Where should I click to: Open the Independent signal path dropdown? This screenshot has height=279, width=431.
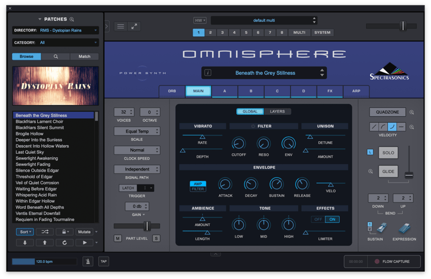[137, 169]
